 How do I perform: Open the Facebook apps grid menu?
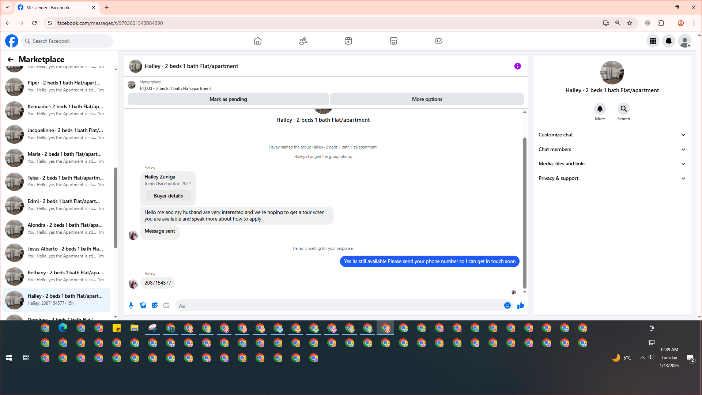tap(653, 41)
